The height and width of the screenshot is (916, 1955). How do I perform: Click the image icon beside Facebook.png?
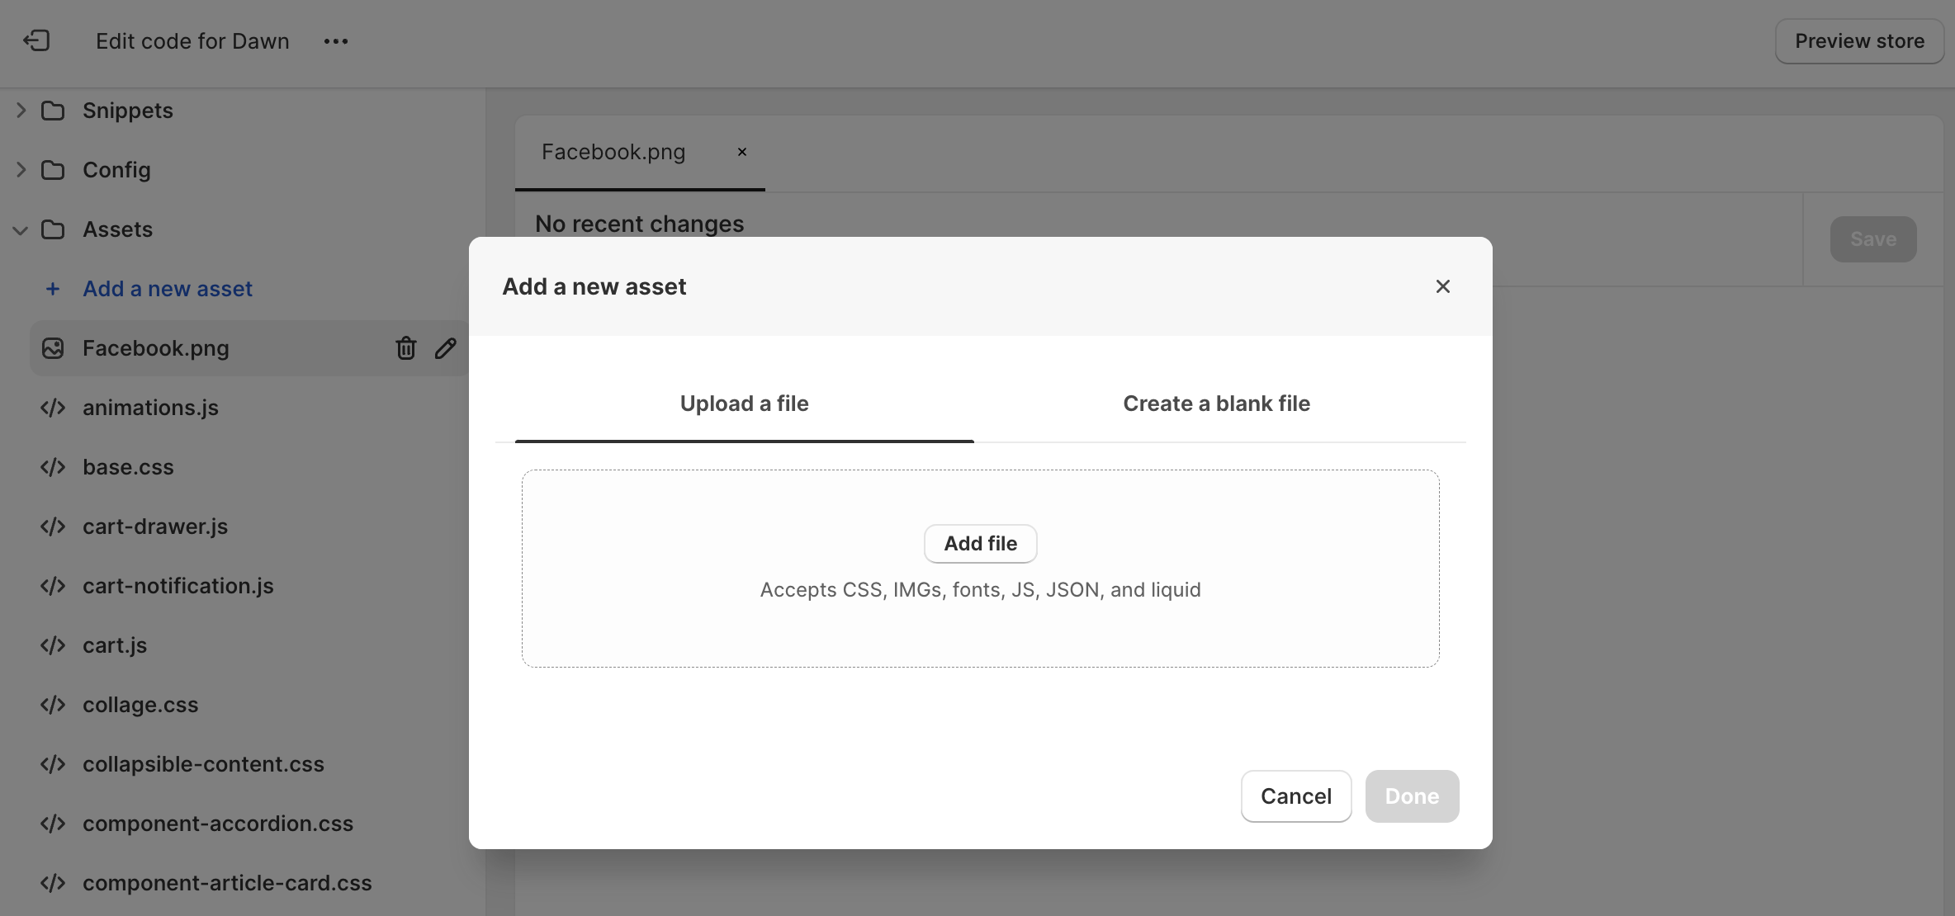[53, 348]
